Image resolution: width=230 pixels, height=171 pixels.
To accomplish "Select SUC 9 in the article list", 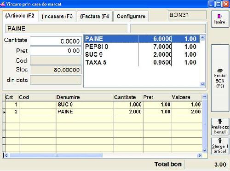I will (142, 54).
